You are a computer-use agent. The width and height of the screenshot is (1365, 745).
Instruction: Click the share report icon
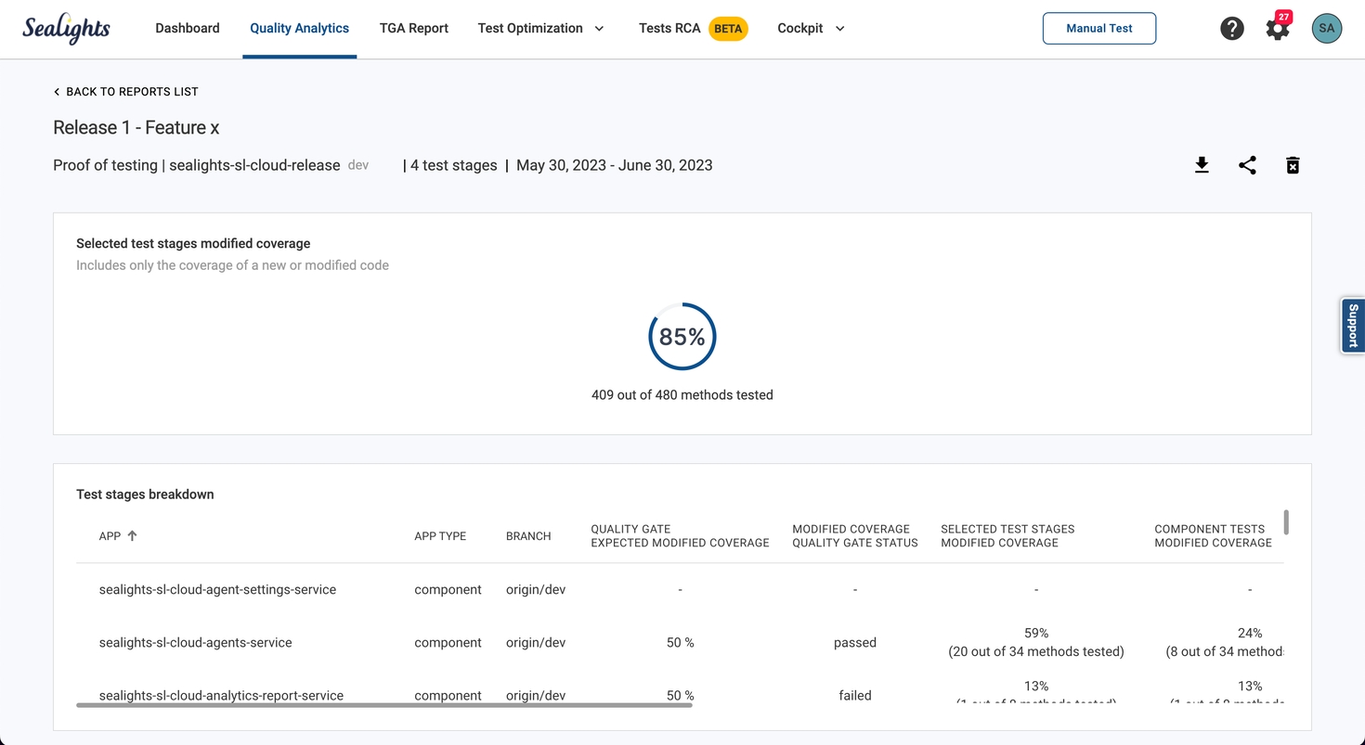click(x=1247, y=165)
